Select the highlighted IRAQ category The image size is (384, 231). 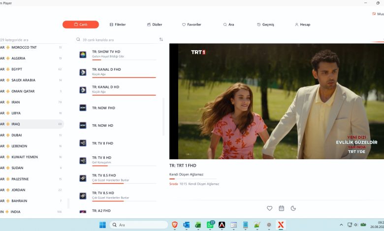32,124
